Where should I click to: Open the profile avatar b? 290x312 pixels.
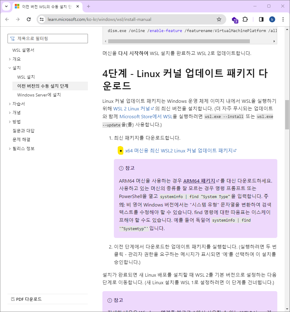point(272,19)
